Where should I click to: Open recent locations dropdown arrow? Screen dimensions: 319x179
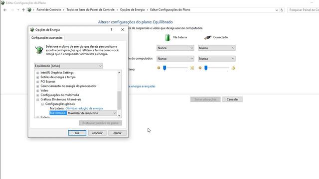click(x=18, y=10)
